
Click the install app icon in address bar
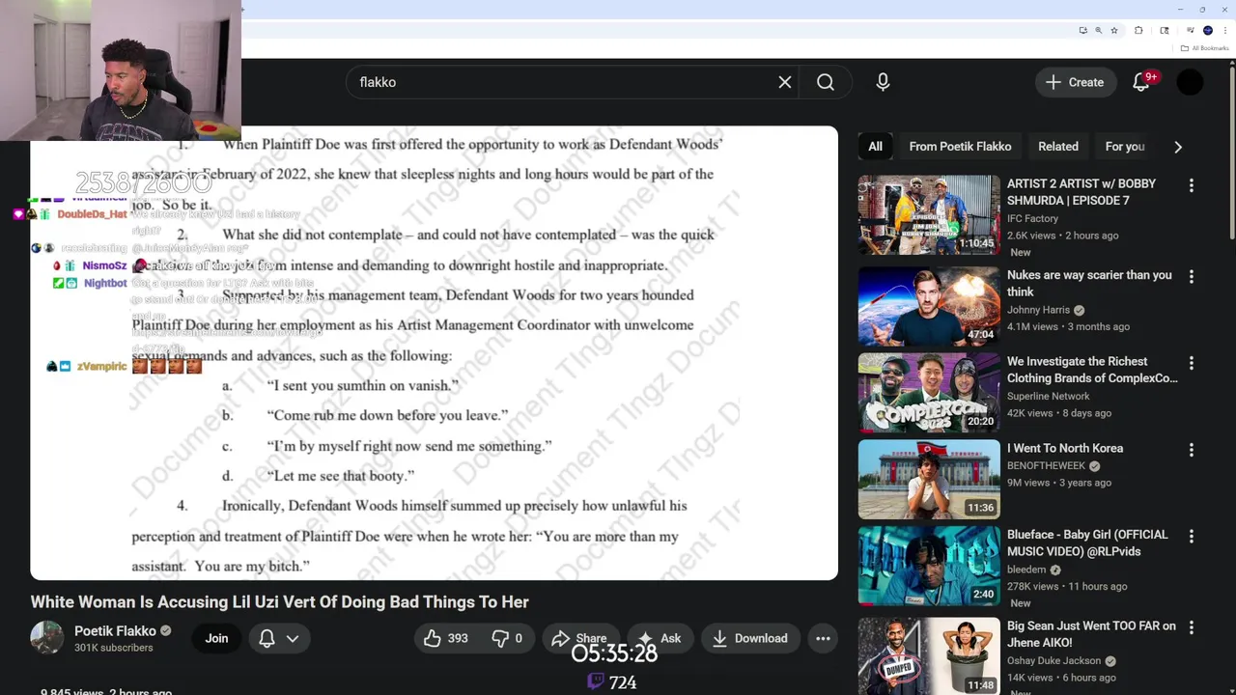click(x=1082, y=30)
